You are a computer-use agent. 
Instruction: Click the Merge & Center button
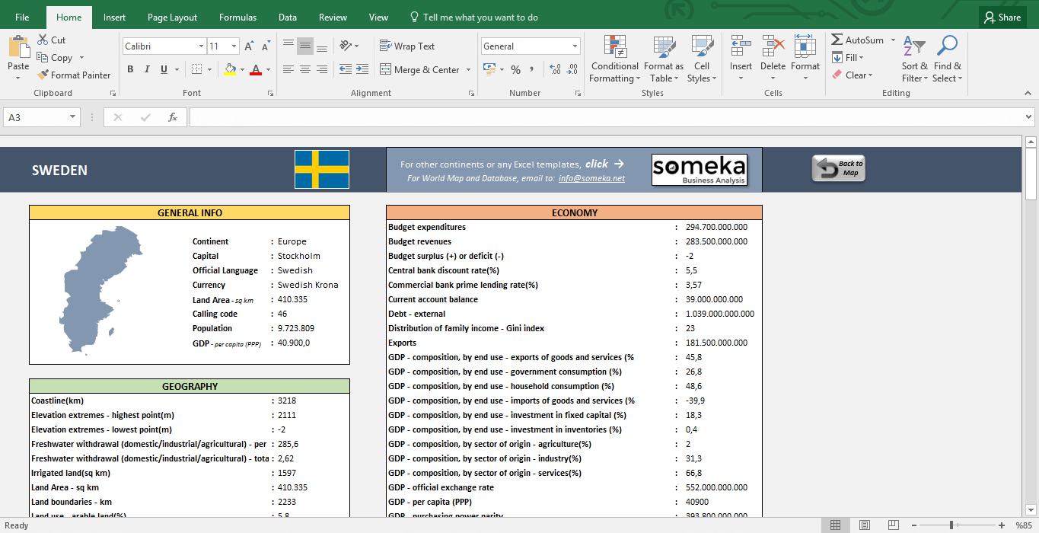click(x=419, y=70)
